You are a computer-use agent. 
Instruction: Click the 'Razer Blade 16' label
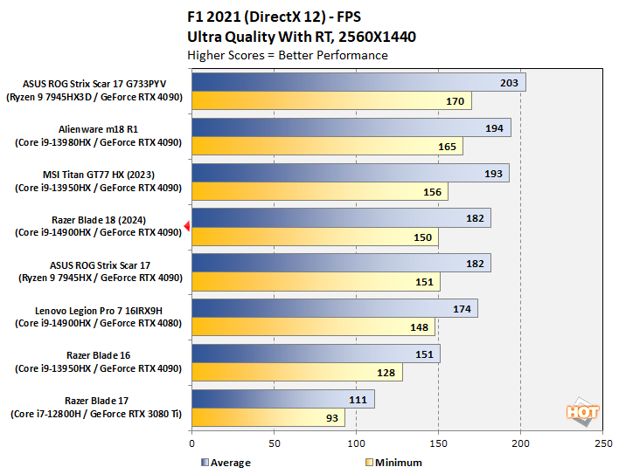[x=98, y=355]
